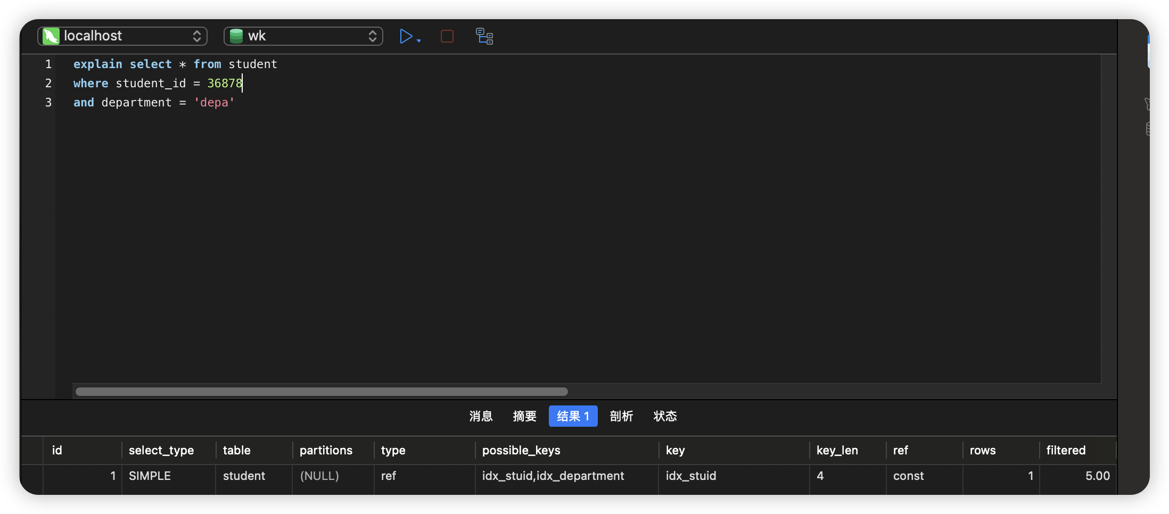This screenshot has height=514, width=1169.
Task: Click the green wk database icon
Action: tap(236, 36)
